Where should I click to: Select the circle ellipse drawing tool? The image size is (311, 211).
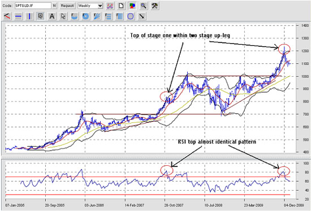pos(130,16)
